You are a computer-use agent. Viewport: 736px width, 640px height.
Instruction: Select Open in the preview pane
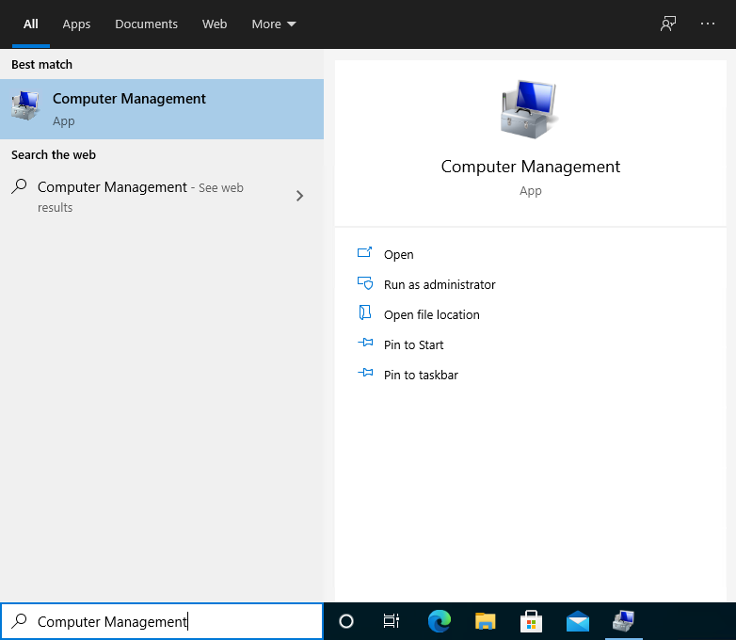tap(398, 254)
